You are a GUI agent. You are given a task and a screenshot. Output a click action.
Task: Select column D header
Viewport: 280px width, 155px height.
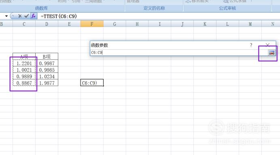click(x=47, y=24)
